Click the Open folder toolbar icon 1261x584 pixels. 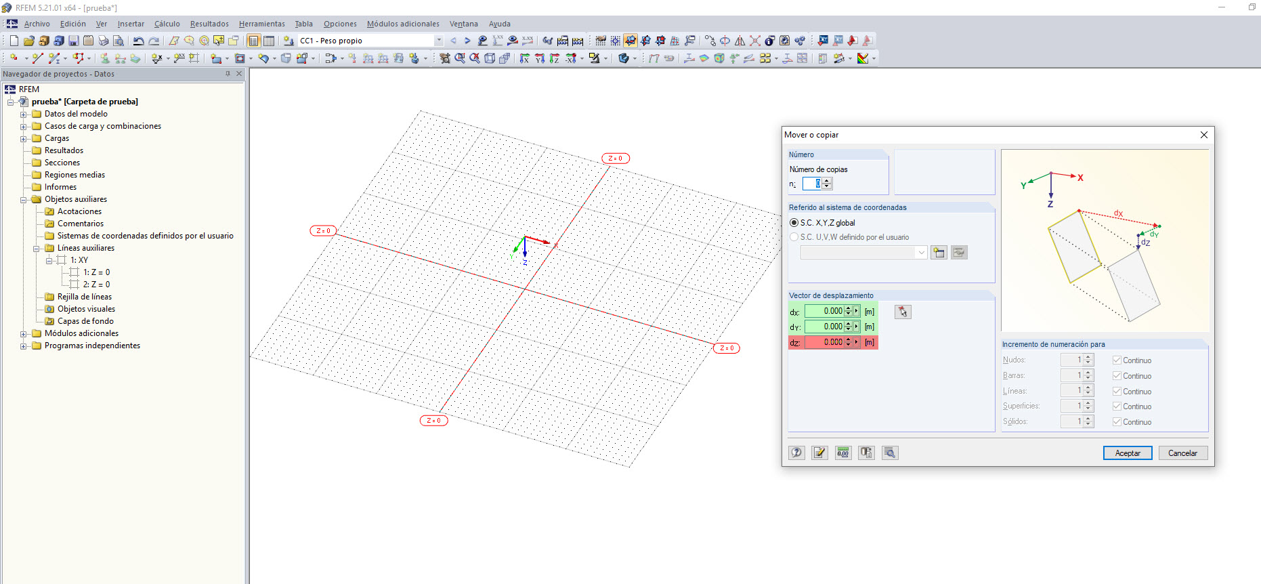tap(28, 41)
